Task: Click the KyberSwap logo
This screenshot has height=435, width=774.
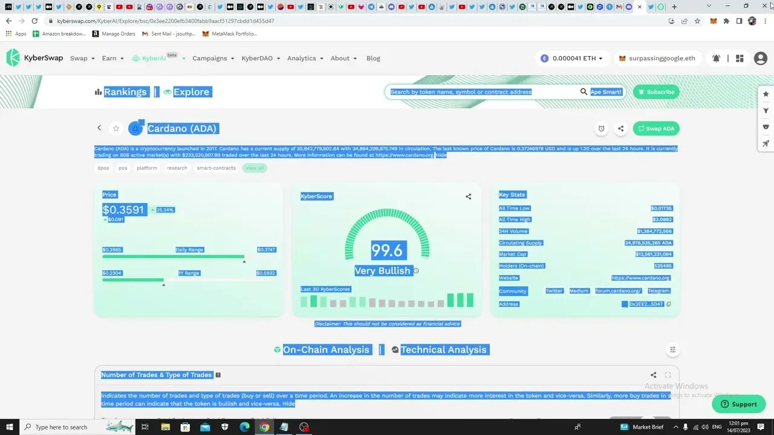Action: (x=34, y=58)
